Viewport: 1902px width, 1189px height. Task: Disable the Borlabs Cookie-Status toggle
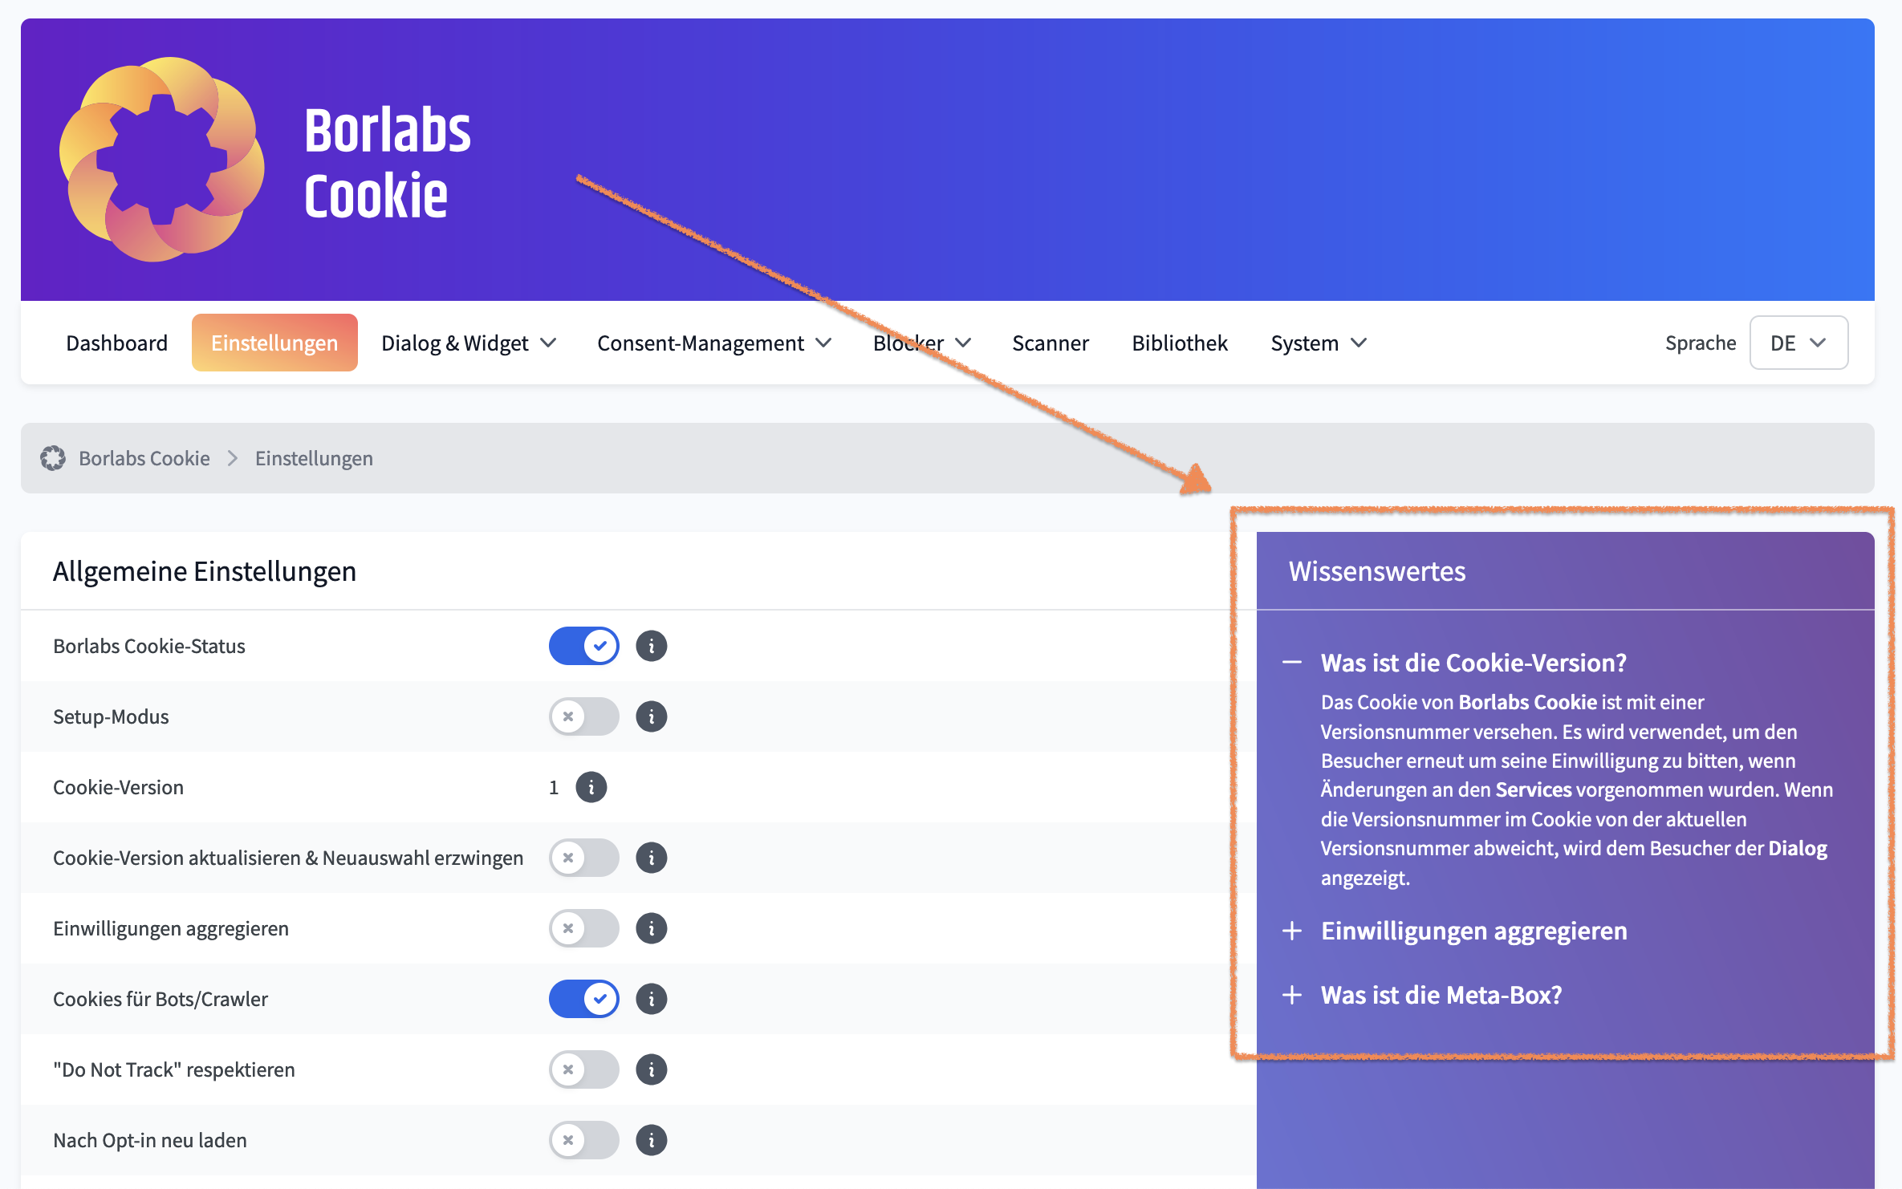[584, 646]
